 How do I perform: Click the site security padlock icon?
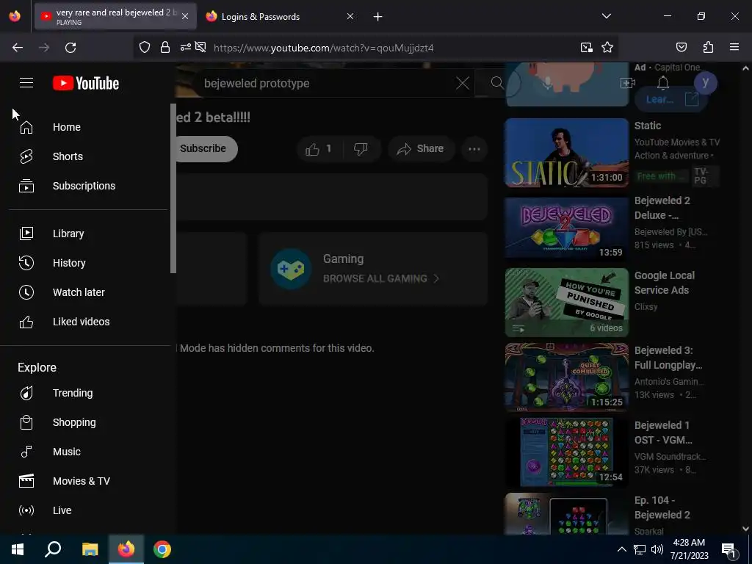pos(165,48)
